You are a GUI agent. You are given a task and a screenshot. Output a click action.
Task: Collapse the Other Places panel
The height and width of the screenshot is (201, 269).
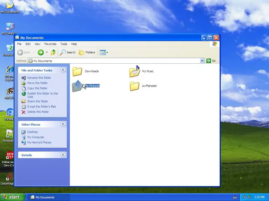point(63,124)
